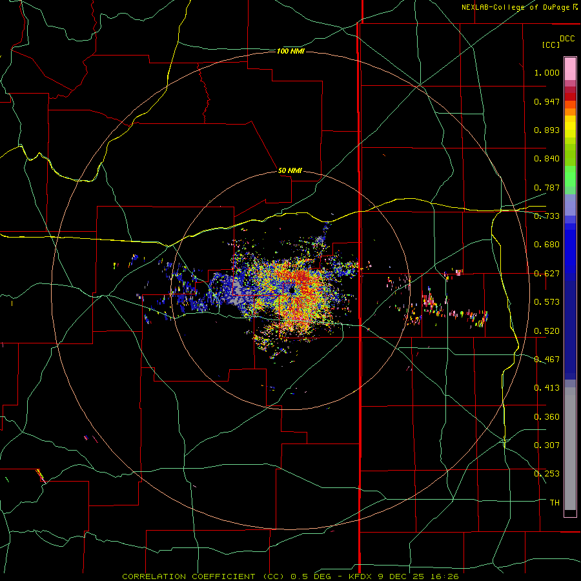Screen dimensions: 581x581
Task: Pick the bright green color bar segment
Action: coord(570,176)
